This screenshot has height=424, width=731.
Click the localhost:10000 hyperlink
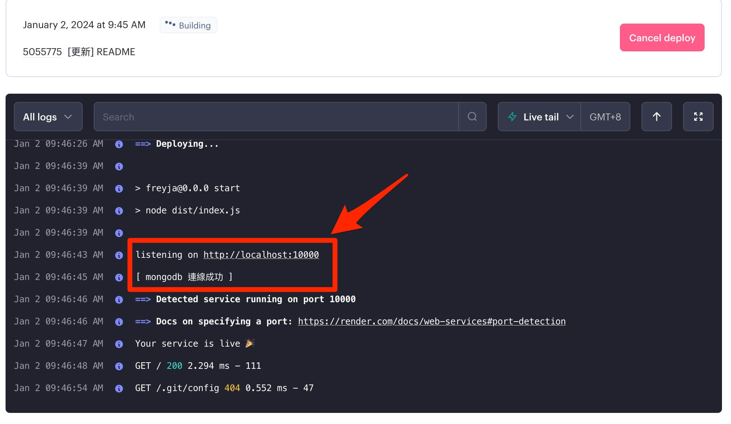coord(260,254)
